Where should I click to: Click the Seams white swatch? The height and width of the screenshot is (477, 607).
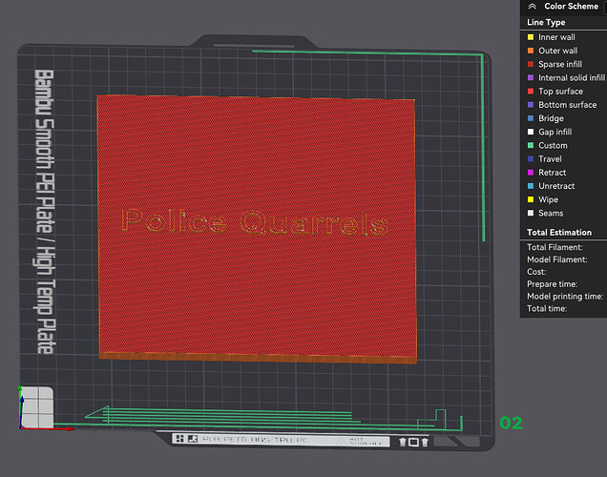point(531,213)
